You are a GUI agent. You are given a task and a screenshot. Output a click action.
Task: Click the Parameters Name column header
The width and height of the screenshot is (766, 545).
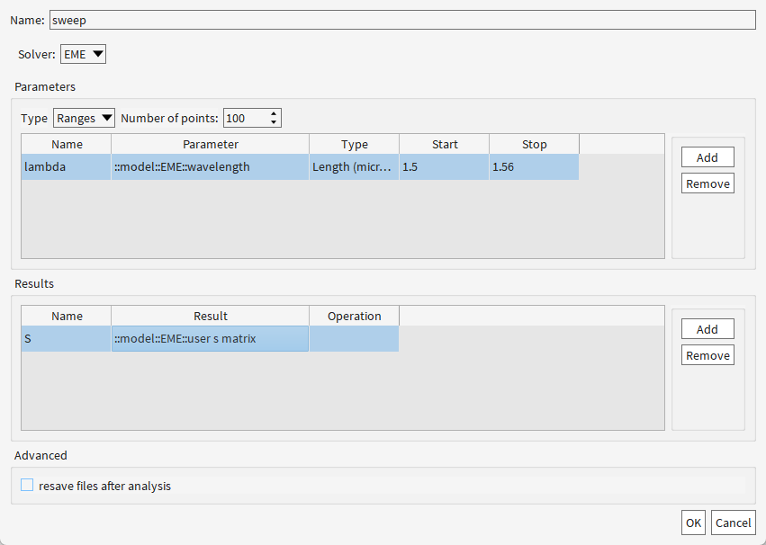(x=67, y=145)
